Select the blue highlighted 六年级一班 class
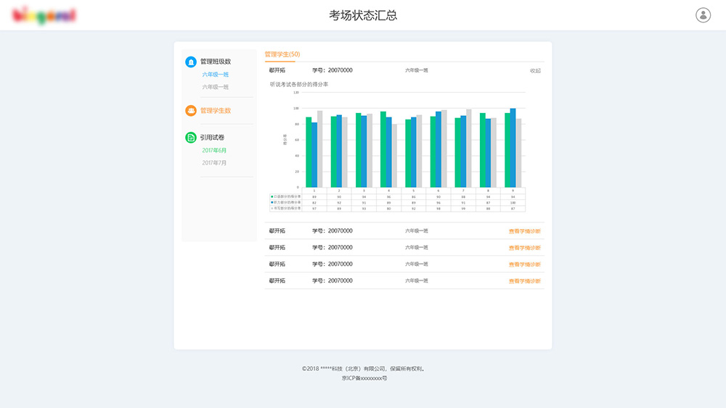The height and width of the screenshot is (408, 726). click(x=216, y=75)
